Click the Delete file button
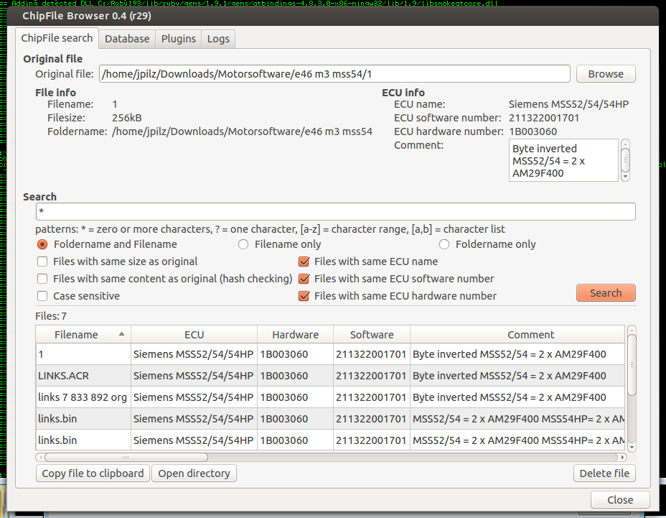The height and width of the screenshot is (518, 666). pyautogui.click(x=604, y=473)
